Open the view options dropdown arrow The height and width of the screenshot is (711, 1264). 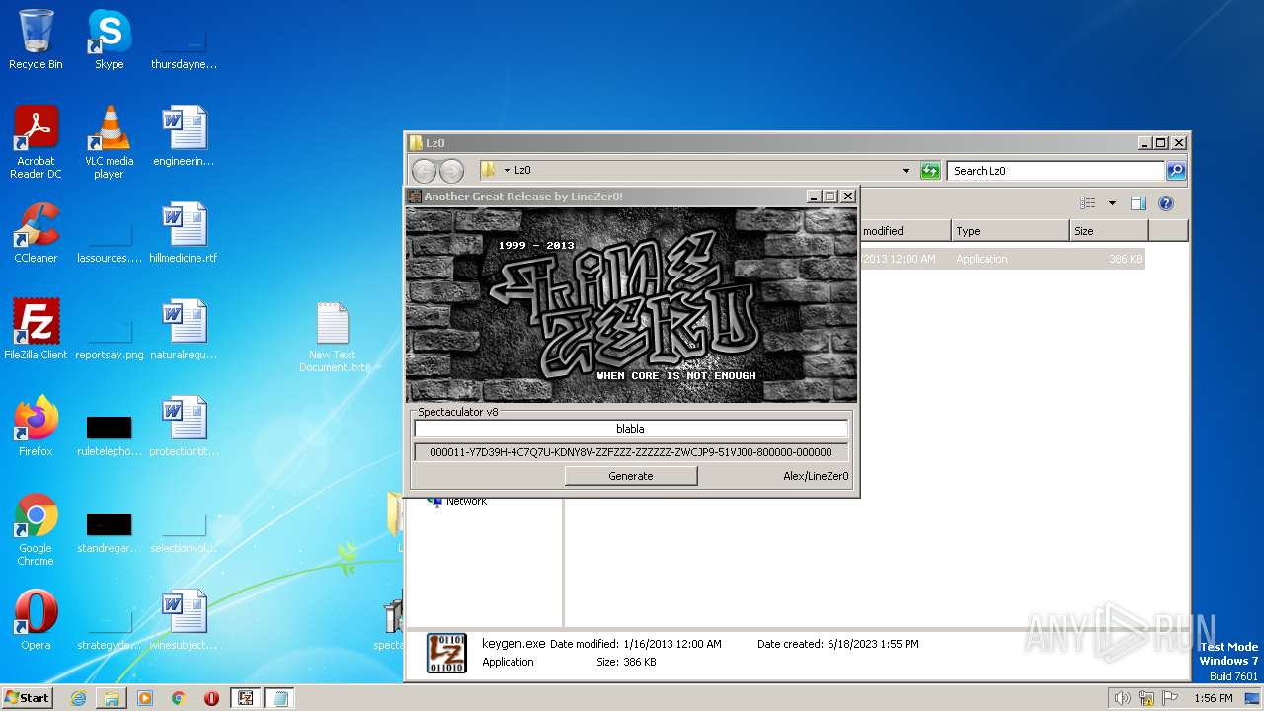click(x=1112, y=203)
